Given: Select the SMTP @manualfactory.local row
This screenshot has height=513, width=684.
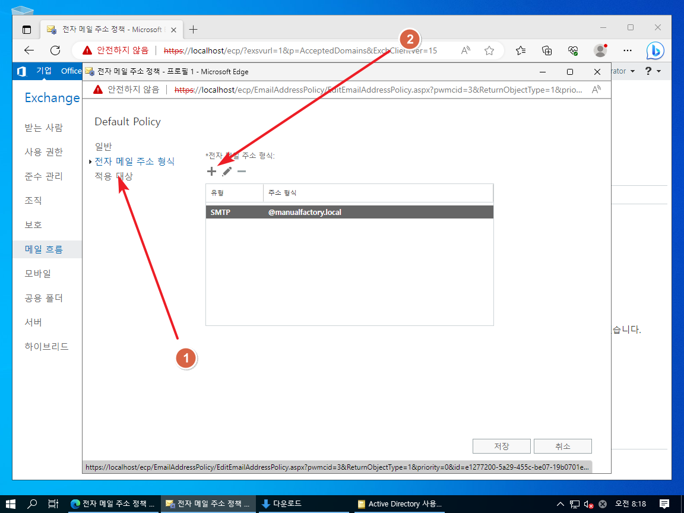Looking at the screenshot, I should (349, 213).
